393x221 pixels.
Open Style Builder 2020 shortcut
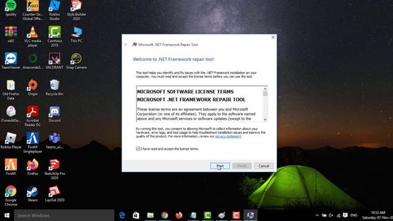point(76,10)
